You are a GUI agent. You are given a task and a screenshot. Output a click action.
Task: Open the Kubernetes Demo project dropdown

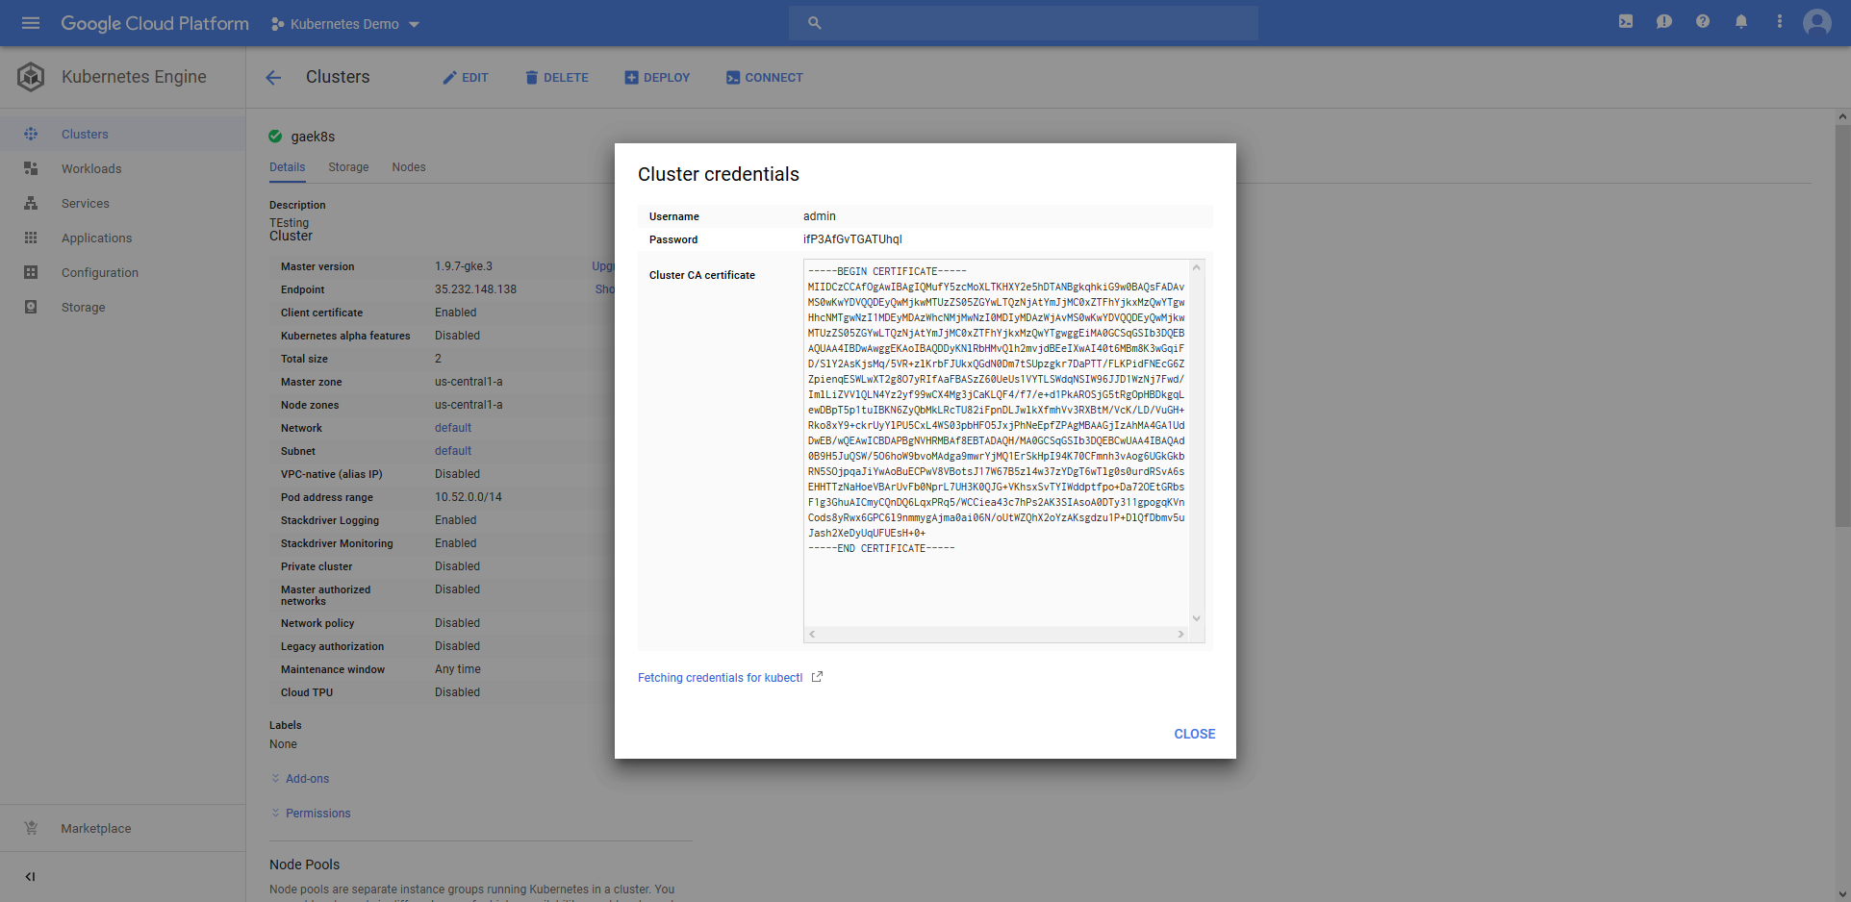pos(345,24)
